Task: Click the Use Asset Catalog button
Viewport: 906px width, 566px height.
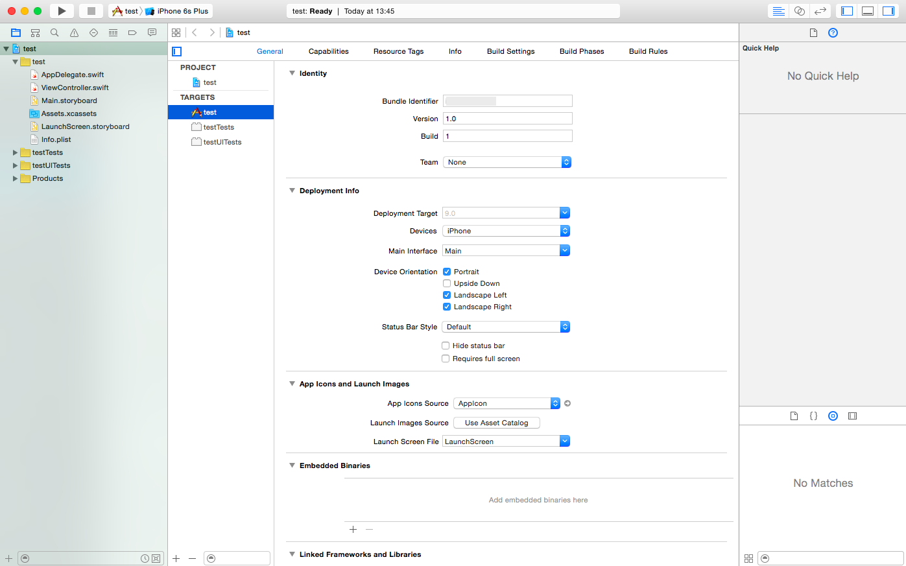Action: tap(496, 423)
